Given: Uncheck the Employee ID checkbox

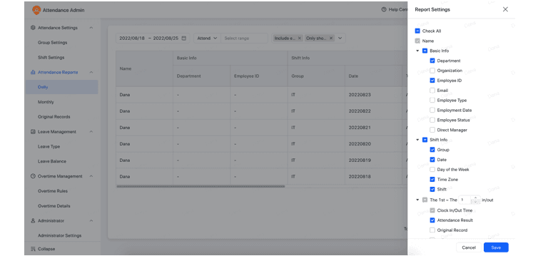Looking at the screenshot, I should [x=432, y=81].
